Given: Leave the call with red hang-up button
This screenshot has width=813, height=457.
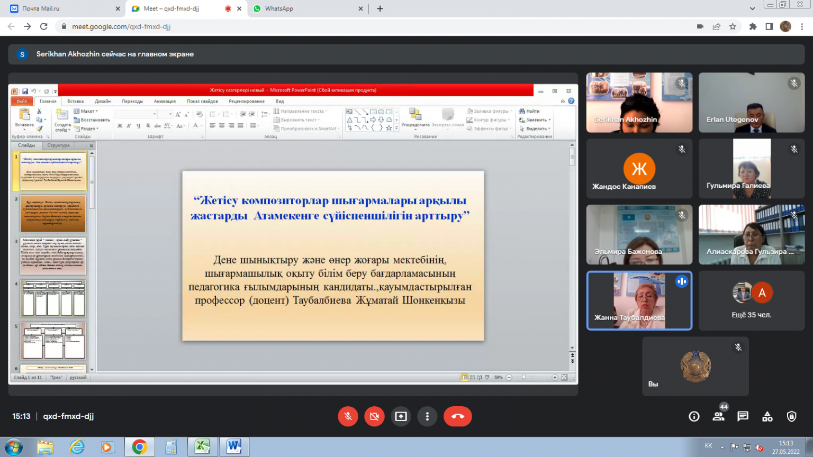Looking at the screenshot, I should [457, 416].
